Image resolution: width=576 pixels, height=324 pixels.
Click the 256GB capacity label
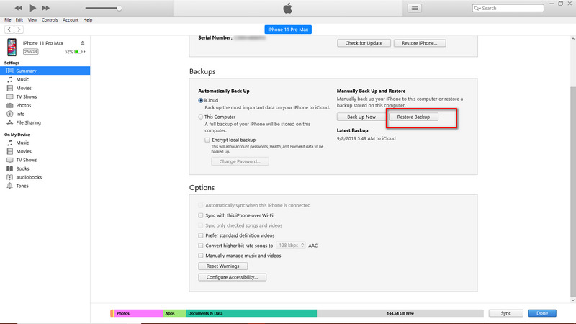coord(30,52)
